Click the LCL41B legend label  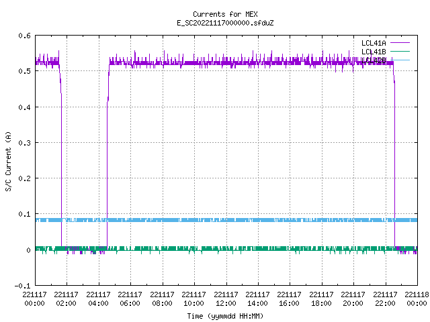pyautogui.click(x=374, y=52)
